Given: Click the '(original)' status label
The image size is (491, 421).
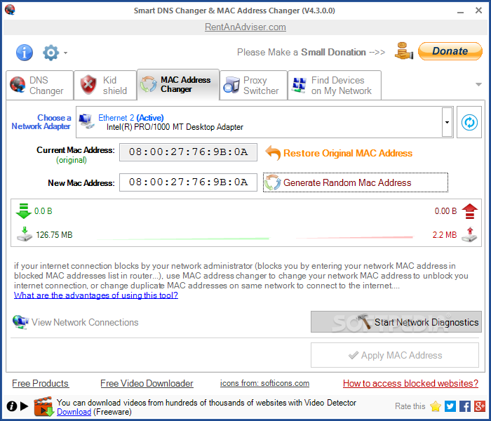Looking at the screenshot, I should click(x=72, y=160).
